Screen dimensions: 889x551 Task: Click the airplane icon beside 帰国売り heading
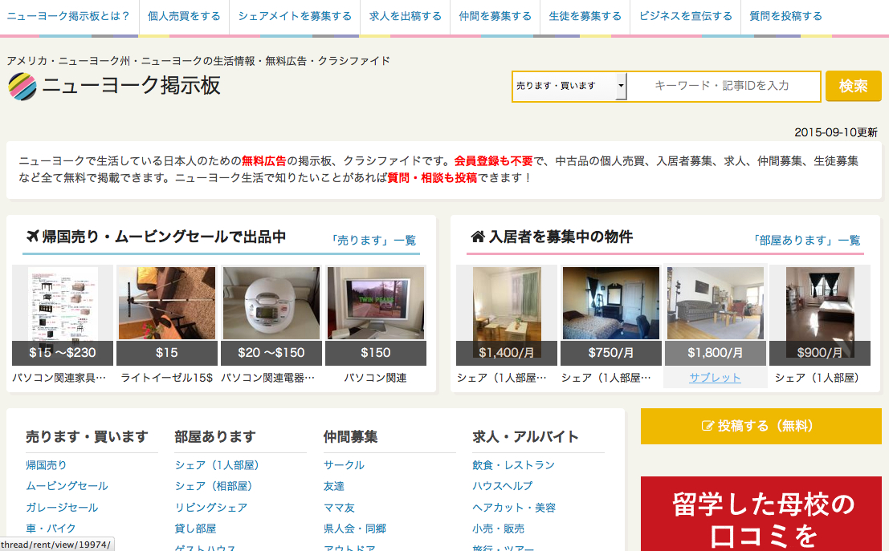click(x=32, y=236)
